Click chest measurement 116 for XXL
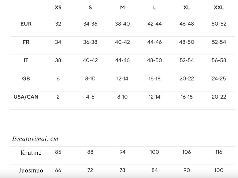The width and height of the screenshot is (238, 178). pos(219,152)
